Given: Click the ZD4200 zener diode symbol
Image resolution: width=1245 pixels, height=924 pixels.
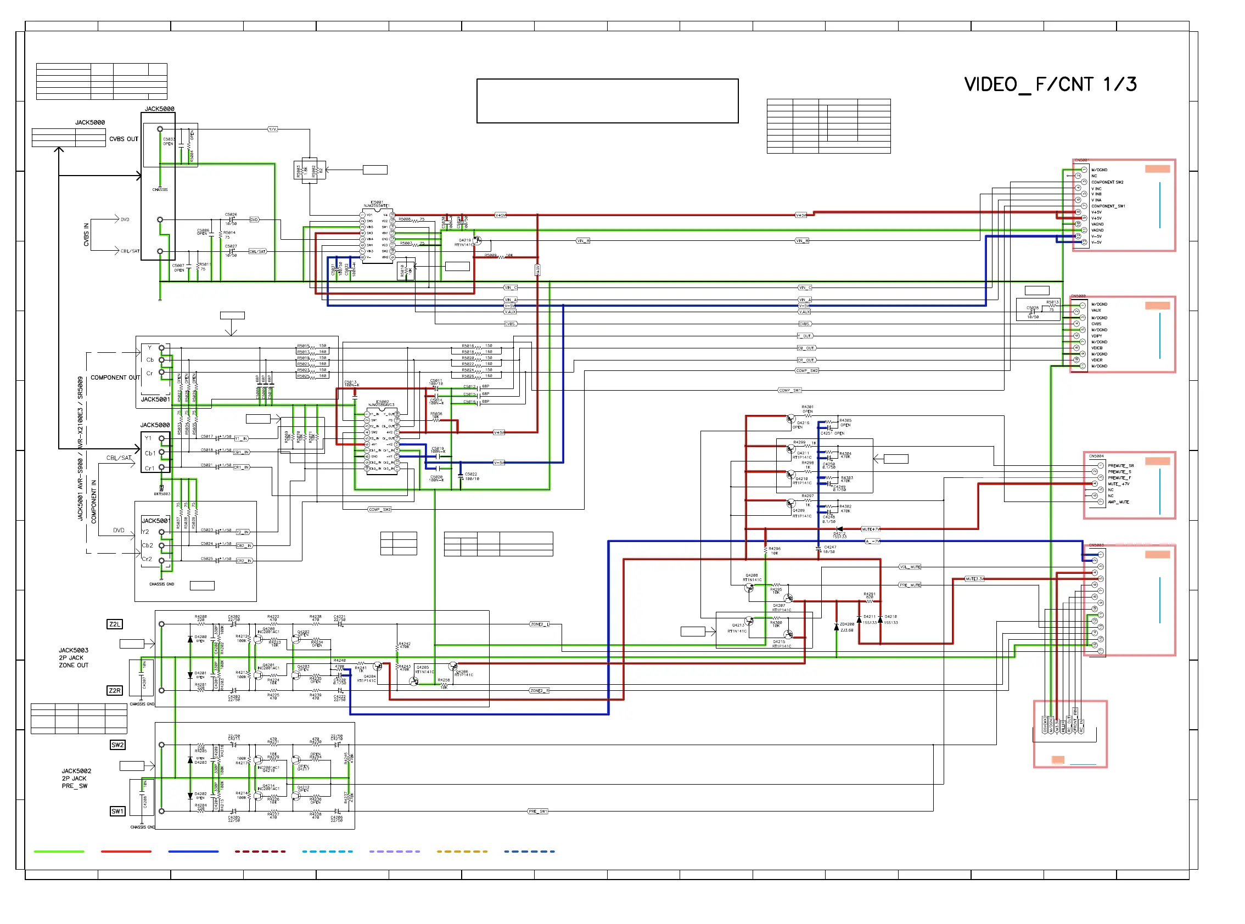Looking at the screenshot, I should click(836, 628).
